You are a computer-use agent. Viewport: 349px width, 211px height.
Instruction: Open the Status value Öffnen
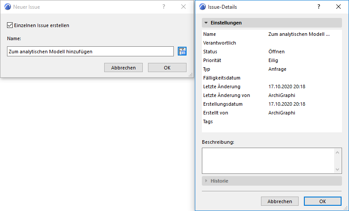point(276,52)
